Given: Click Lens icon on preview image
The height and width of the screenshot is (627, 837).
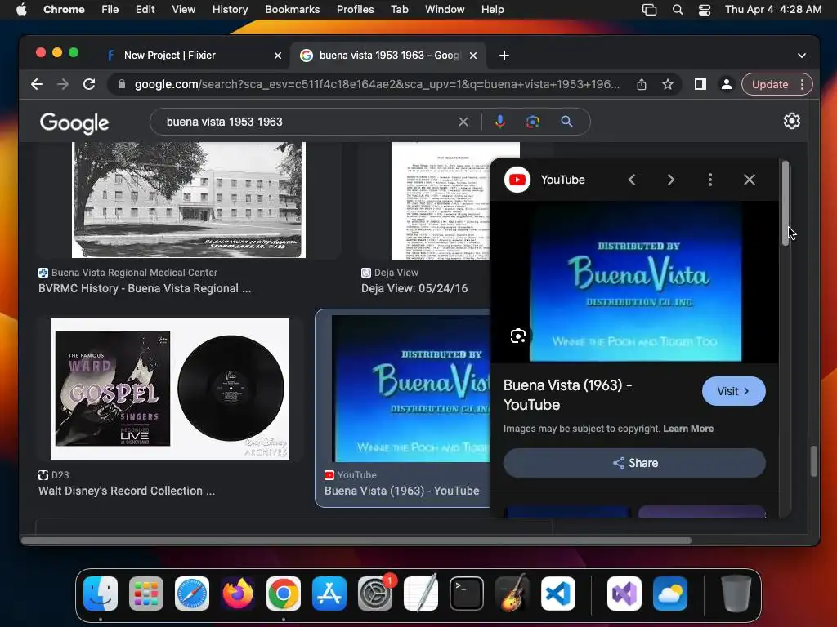Looking at the screenshot, I should (517, 336).
